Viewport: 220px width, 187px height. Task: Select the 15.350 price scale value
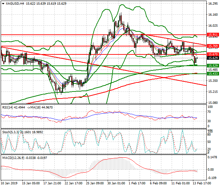tap(213, 81)
